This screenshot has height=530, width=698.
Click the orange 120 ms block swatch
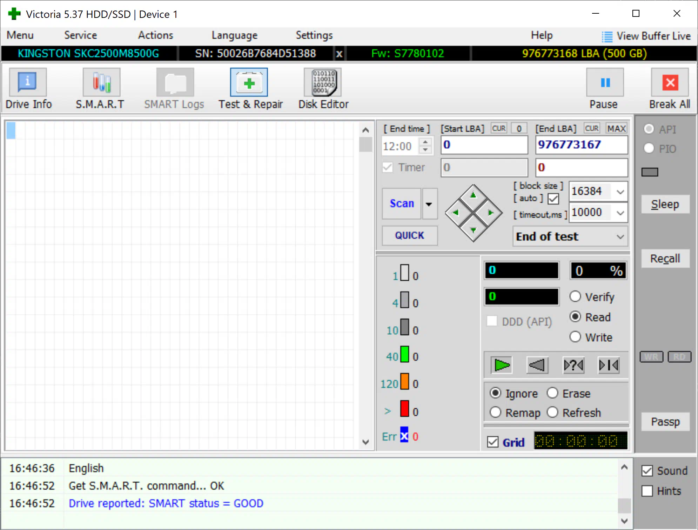click(x=404, y=381)
